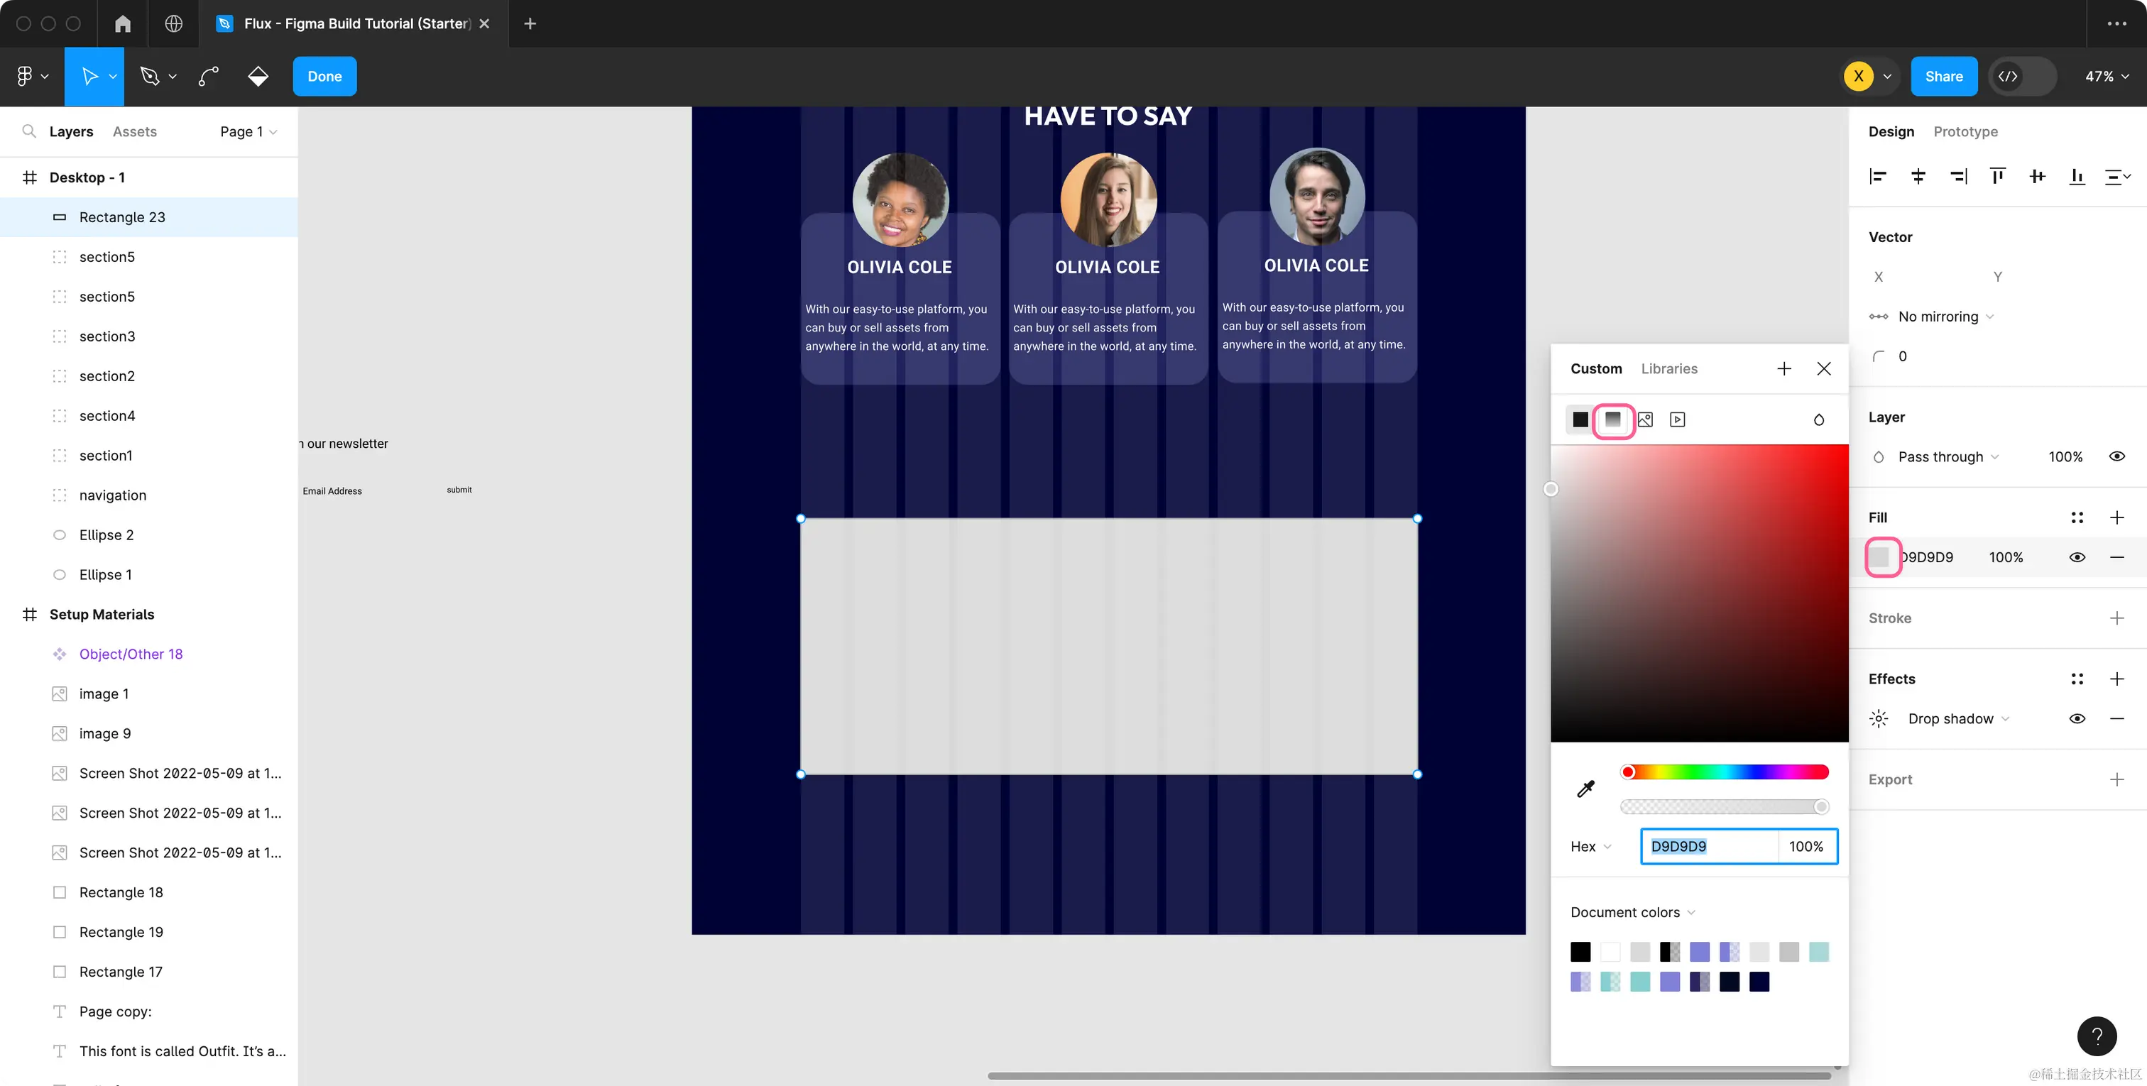This screenshot has height=1086, width=2147.
Task: Choose the gradient fill type icon
Action: click(1613, 419)
